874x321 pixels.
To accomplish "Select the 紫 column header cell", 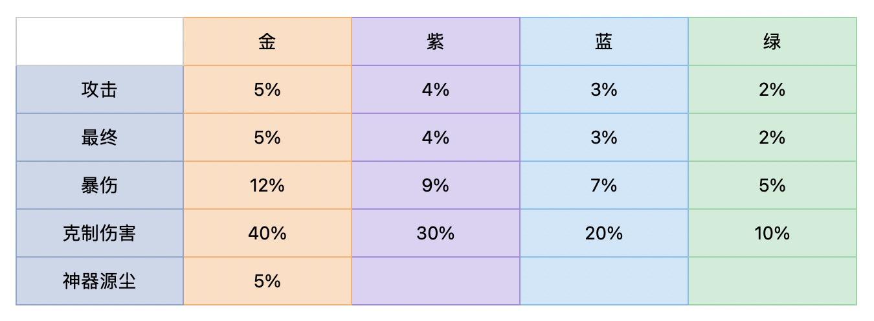I will 436,41.
